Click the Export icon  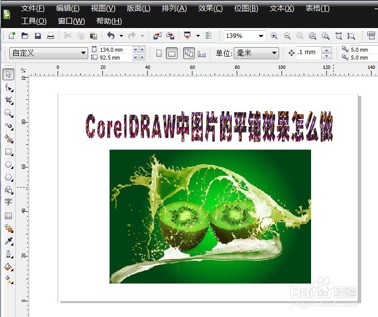(170, 35)
